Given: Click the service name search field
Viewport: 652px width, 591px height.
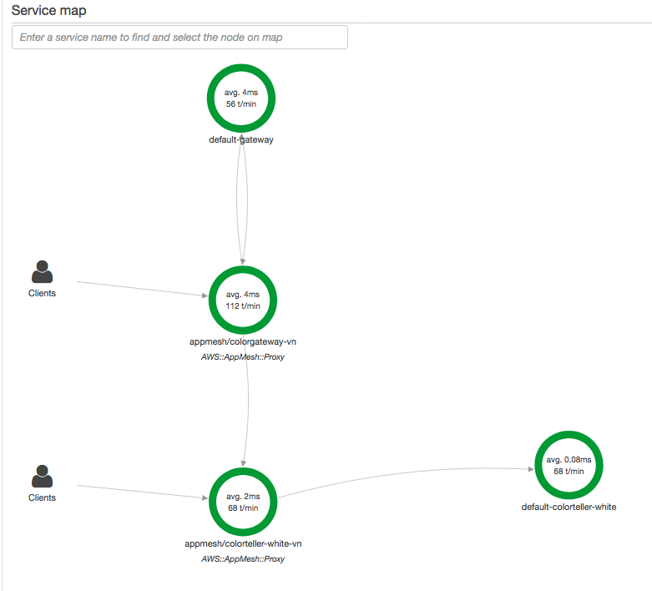Looking at the screenshot, I should tap(179, 38).
